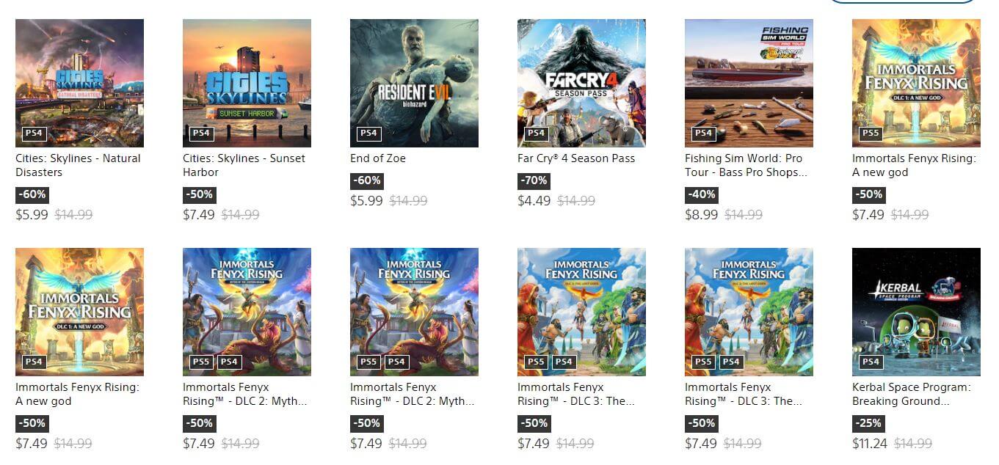This screenshot has width=999, height=465.
Task: Click the PS4 badge on Far Cry 4 cover
Action: 536,133
